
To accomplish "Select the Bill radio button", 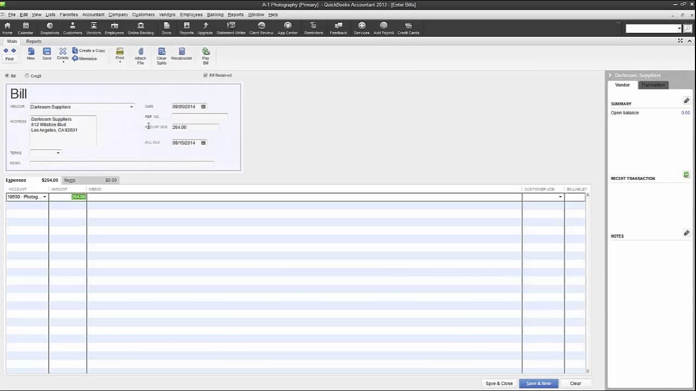I will [7, 76].
